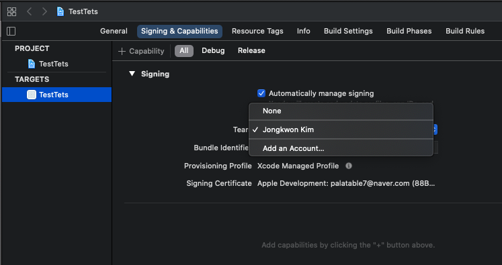This screenshot has width=502, height=265.
Task: Go forward with the right chevron
Action: point(44,12)
